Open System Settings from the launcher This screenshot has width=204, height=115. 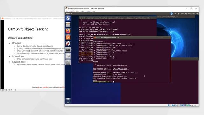[x=68, y=43]
